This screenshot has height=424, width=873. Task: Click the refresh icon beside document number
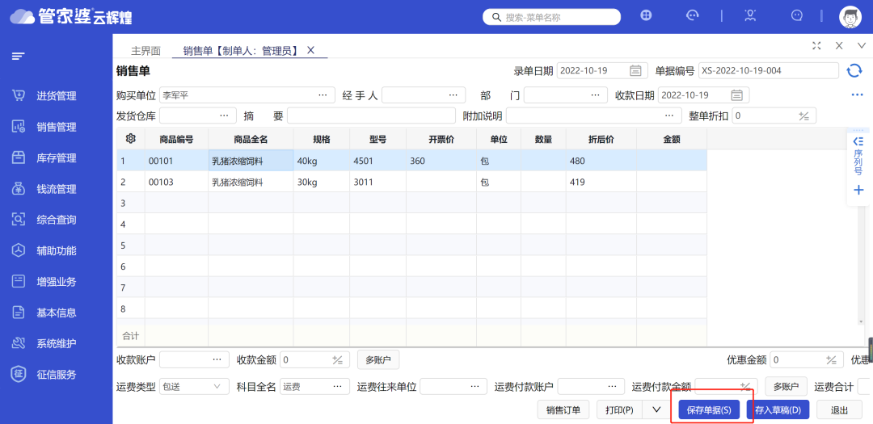(x=854, y=71)
